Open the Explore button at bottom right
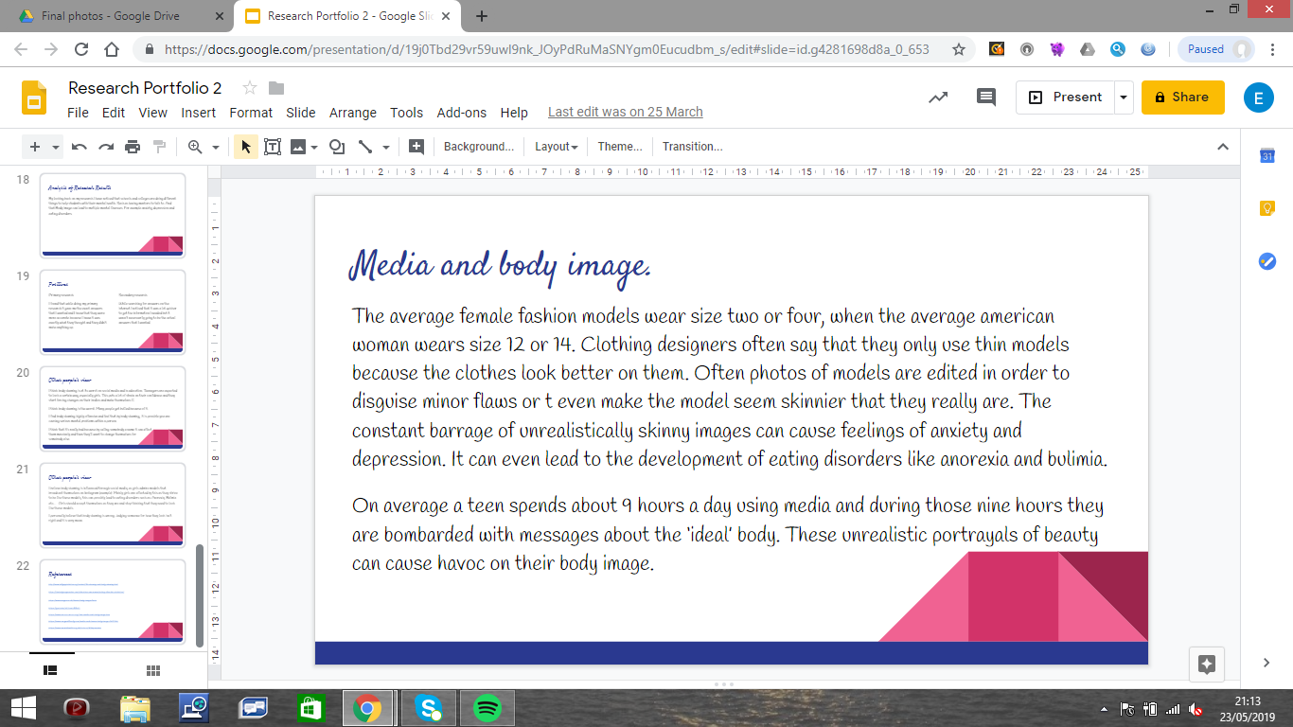Screen dimensions: 1293x727 (1206, 664)
